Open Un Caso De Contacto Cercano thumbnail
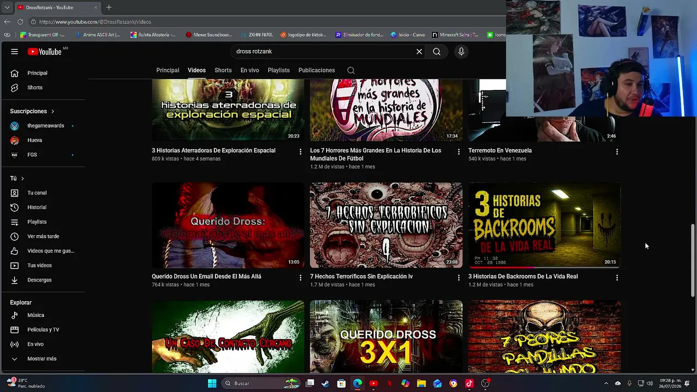 click(x=228, y=336)
